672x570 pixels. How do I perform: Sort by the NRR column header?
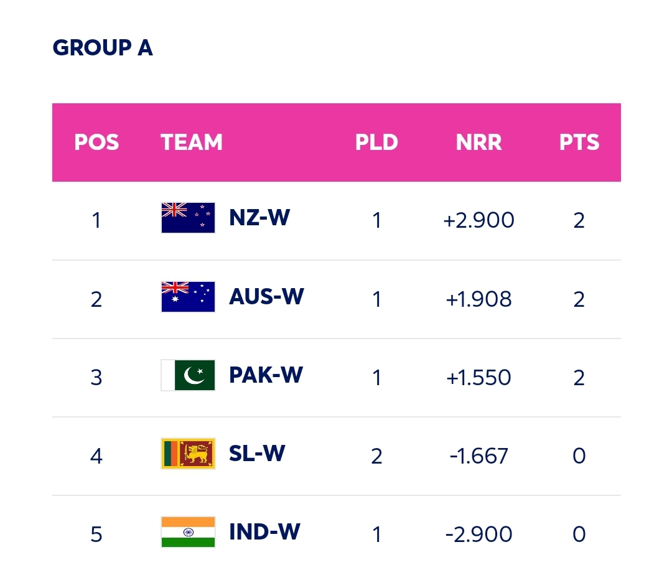(478, 142)
